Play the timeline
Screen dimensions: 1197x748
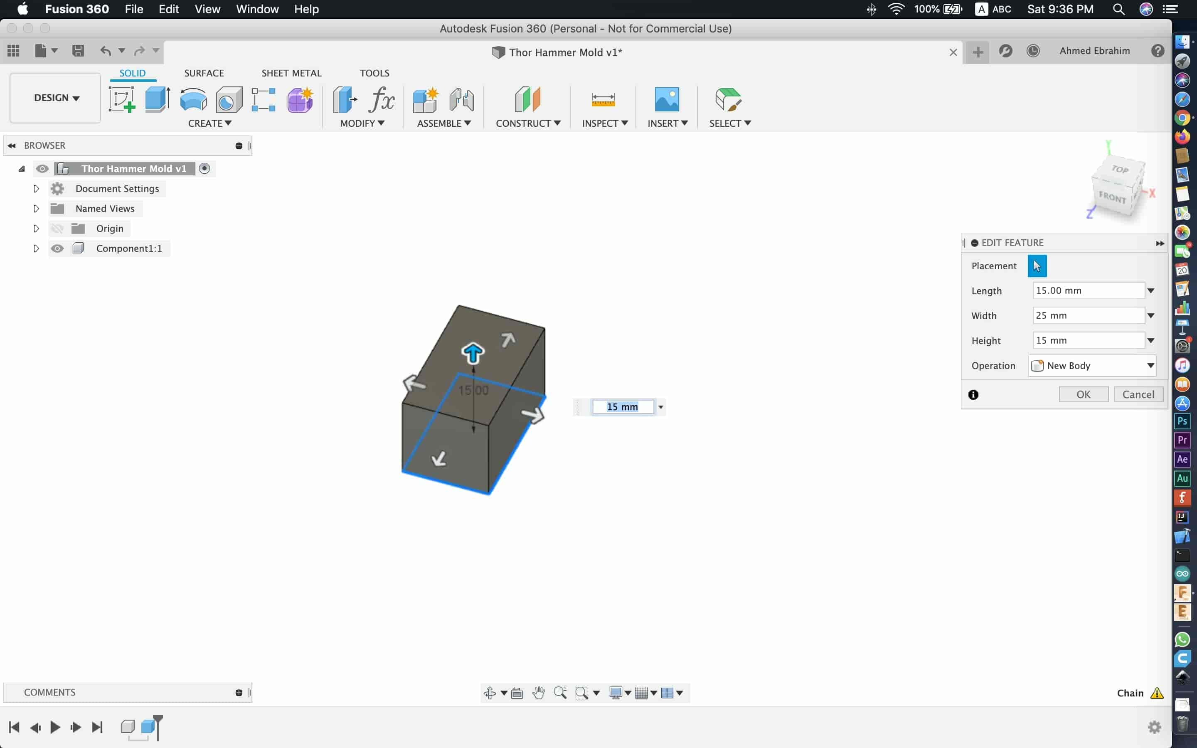click(x=55, y=727)
